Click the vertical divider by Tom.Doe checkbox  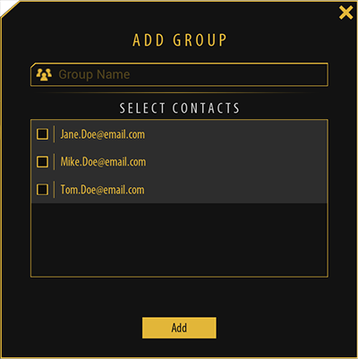[x=54, y=189]
